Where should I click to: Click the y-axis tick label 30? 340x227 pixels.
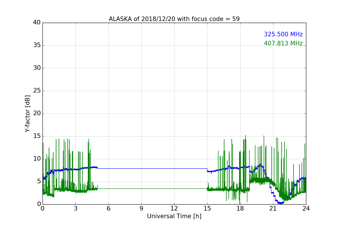click(37, 68)
